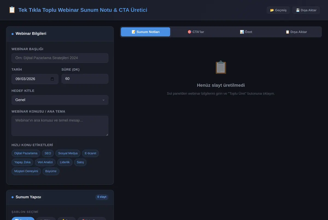Viewport: 328px width, 220px height.
Task: Choose the Büyüme topic tag
Action: [51, 171]
